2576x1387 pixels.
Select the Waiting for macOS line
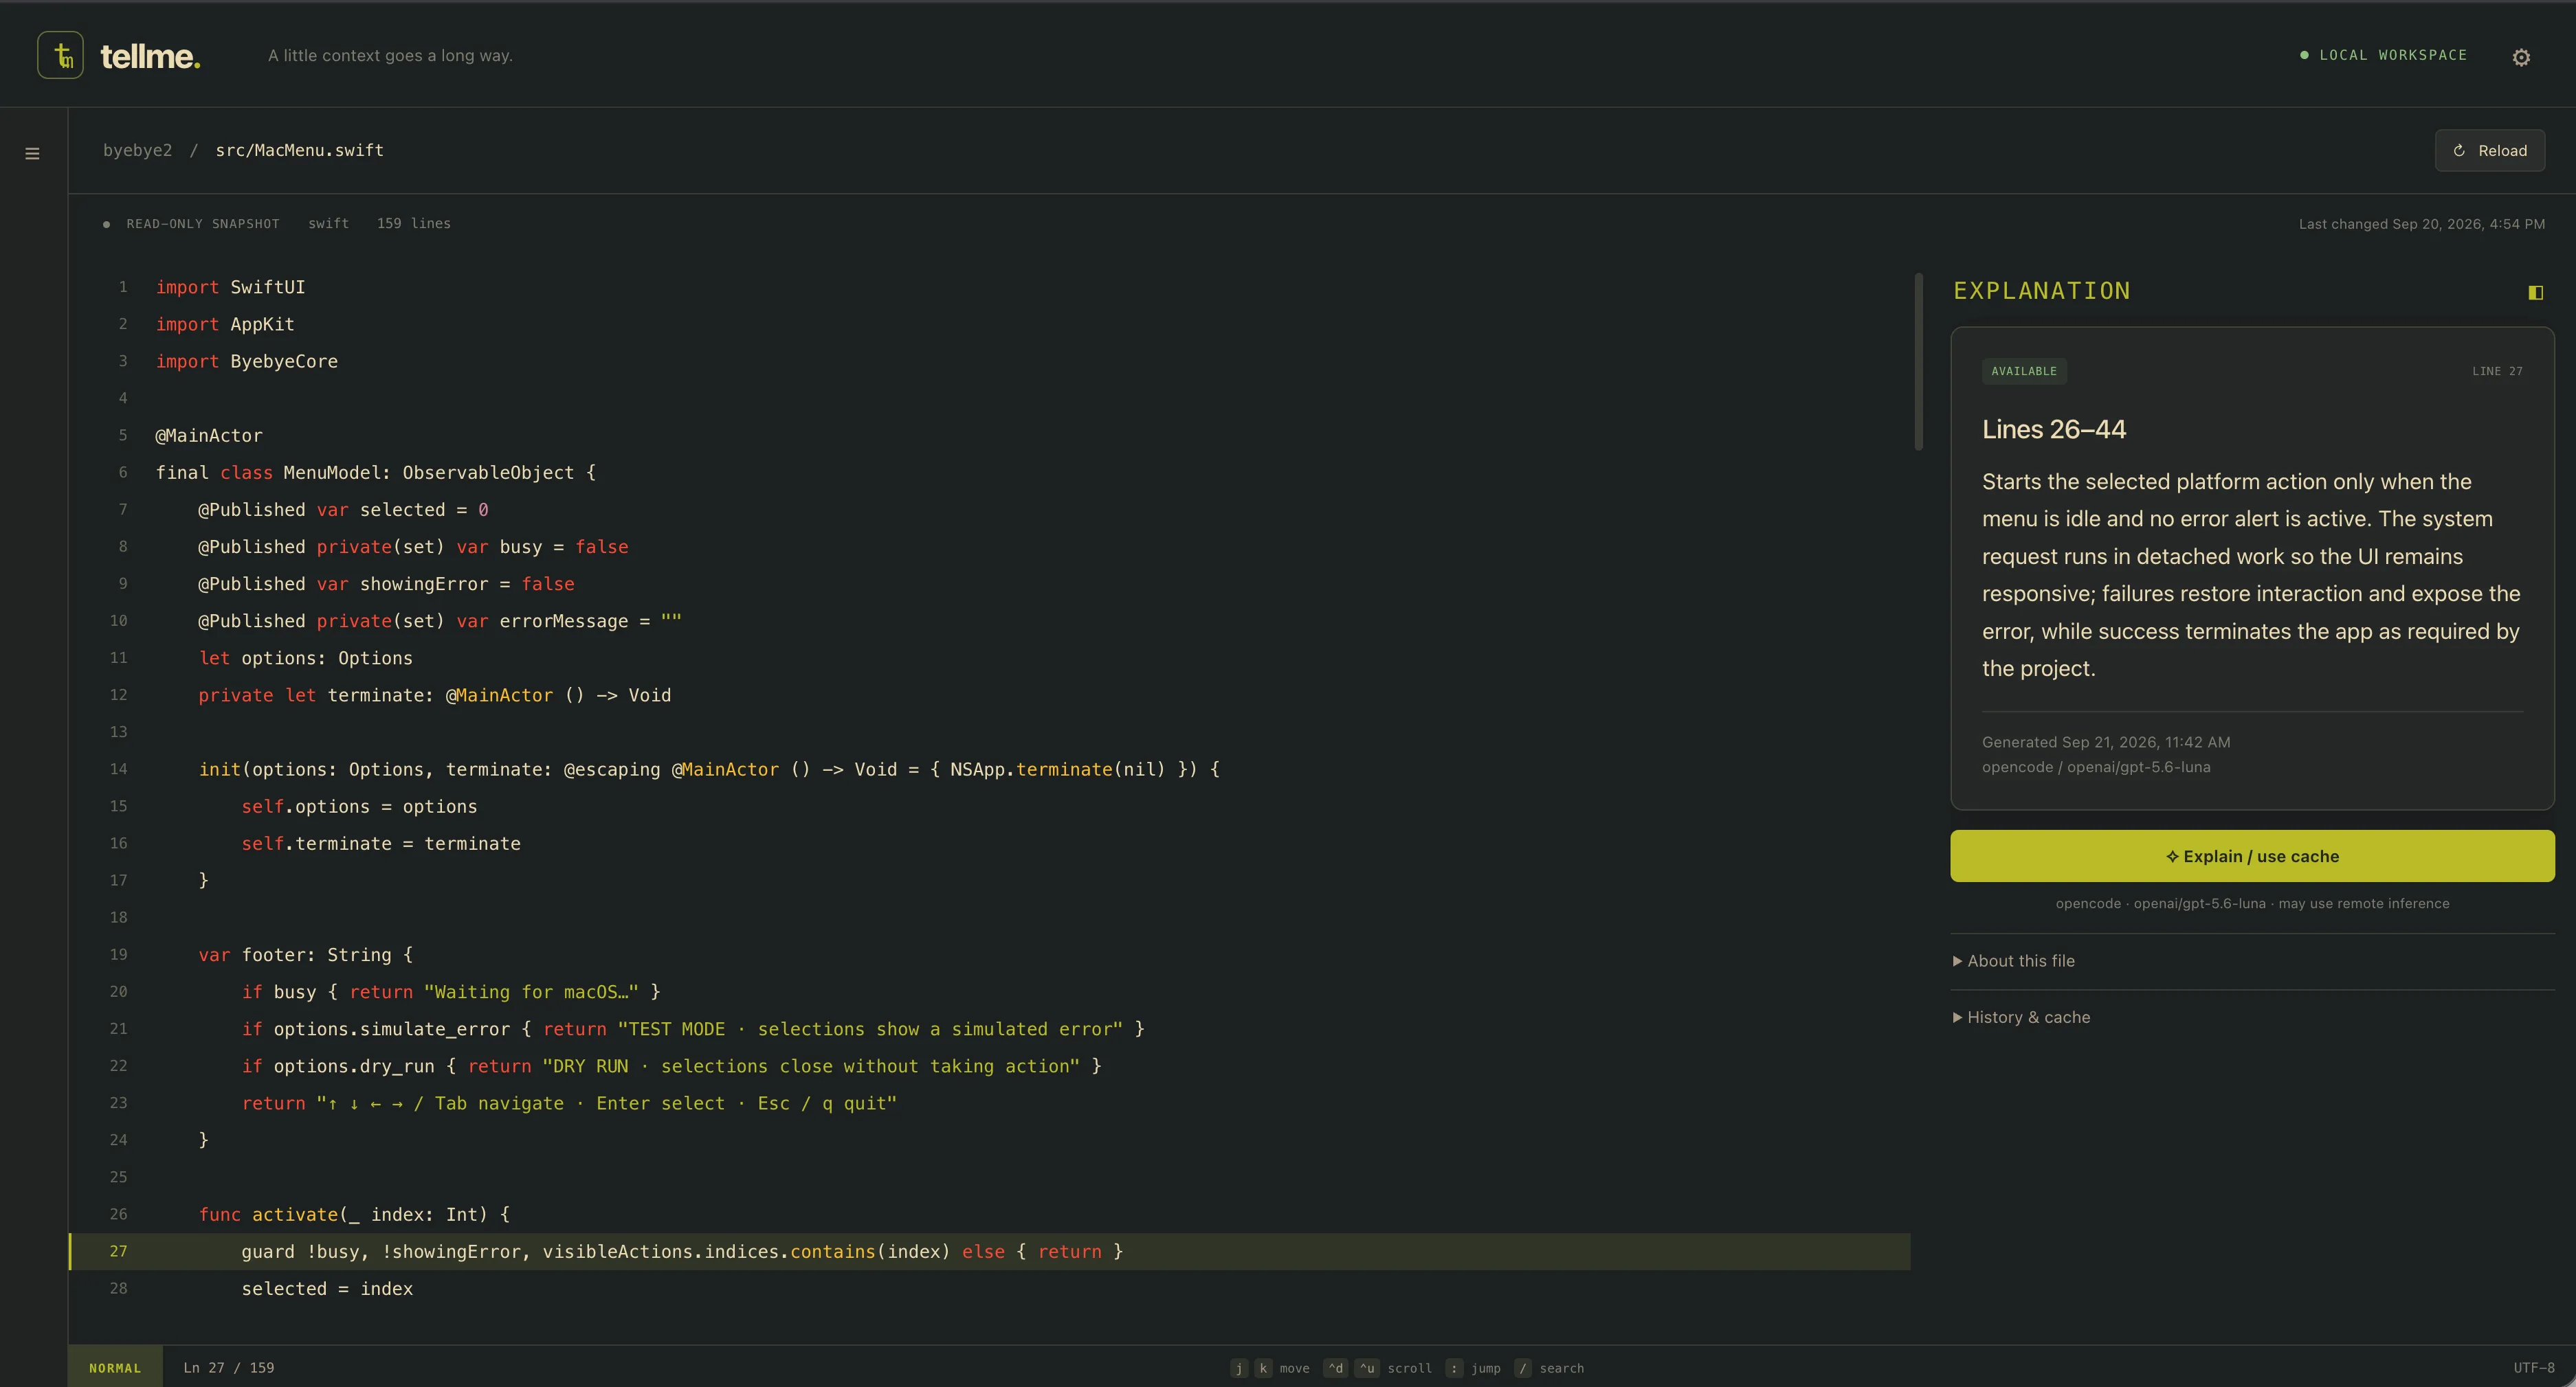point(990,992)
